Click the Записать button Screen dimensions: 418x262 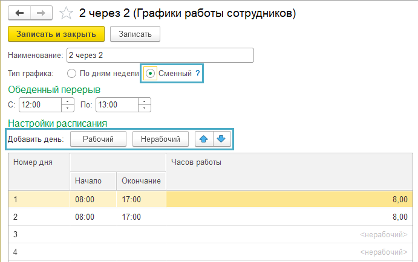(x=135, y=34)
